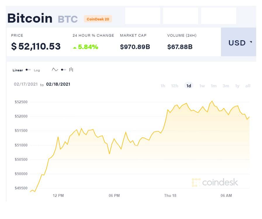Click the CoinDesk watermark logo
The image size is (262, 219).
click(215, 183)
